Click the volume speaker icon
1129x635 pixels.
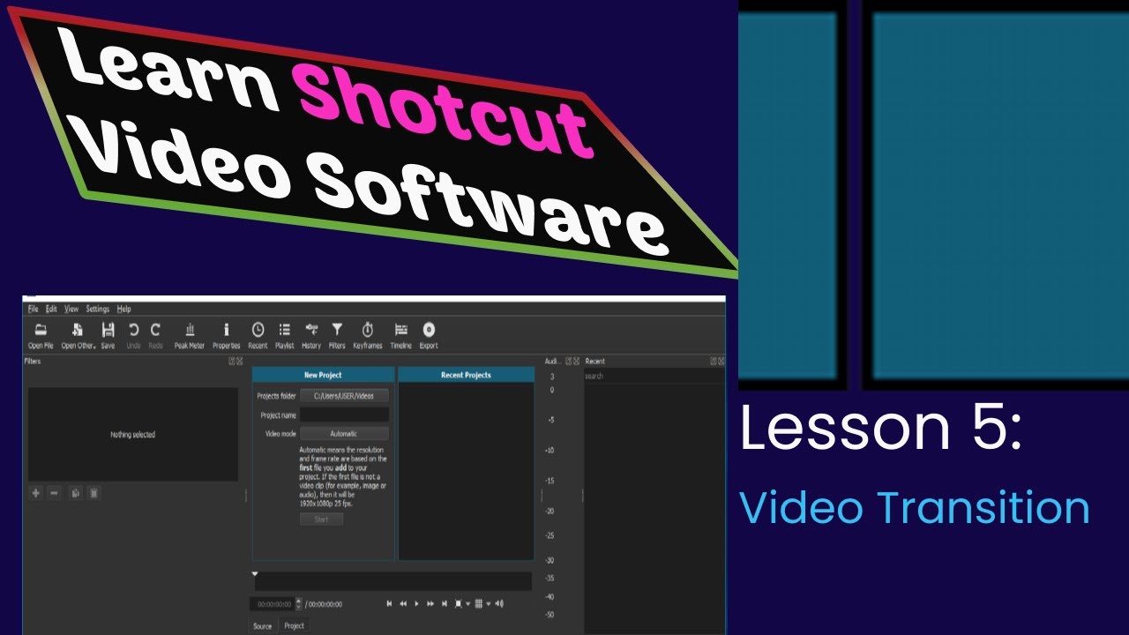(499, 603)
